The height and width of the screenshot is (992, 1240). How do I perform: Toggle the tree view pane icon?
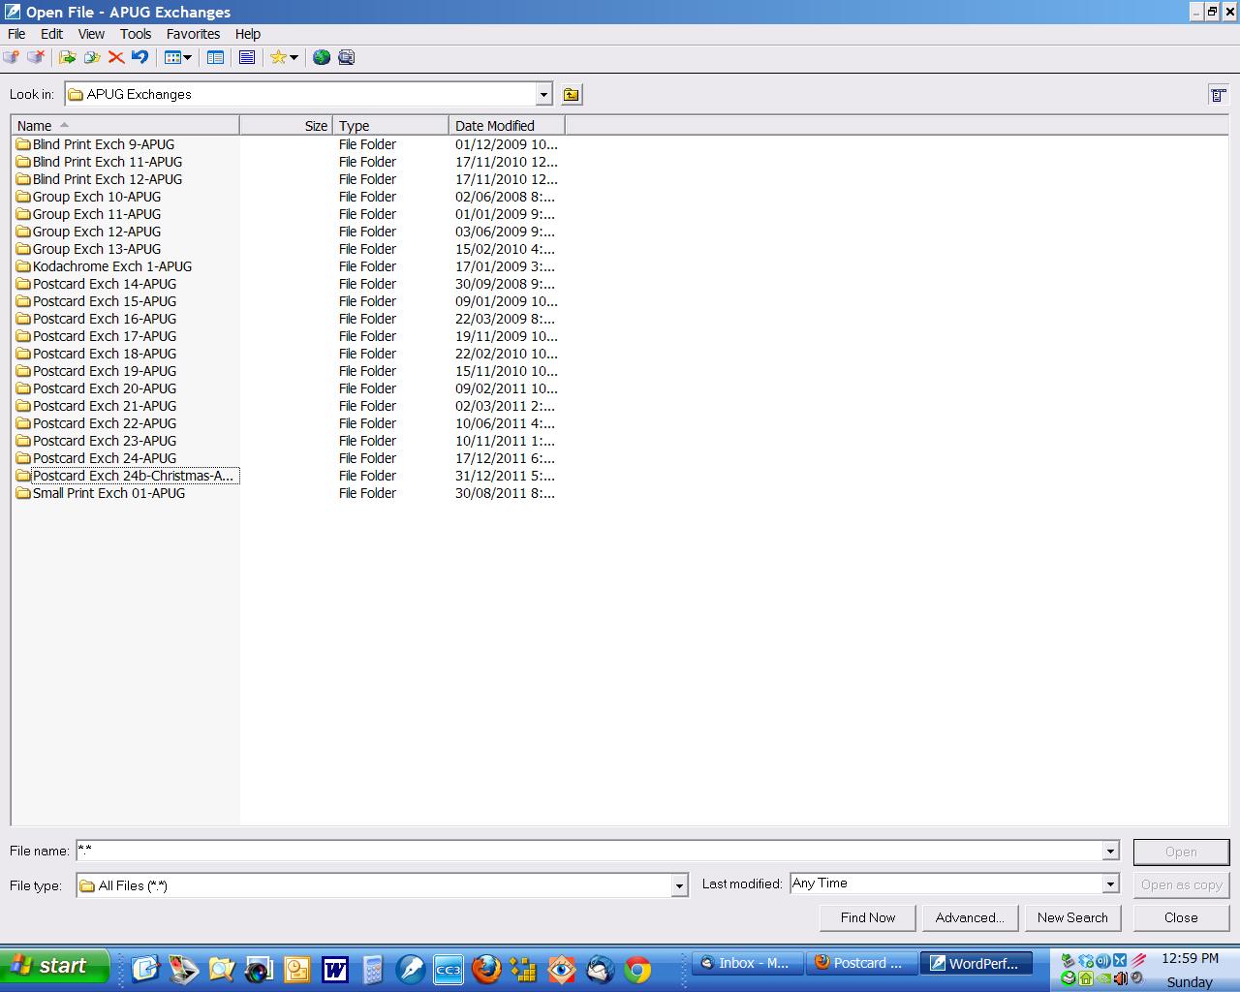tap(215, 57)
